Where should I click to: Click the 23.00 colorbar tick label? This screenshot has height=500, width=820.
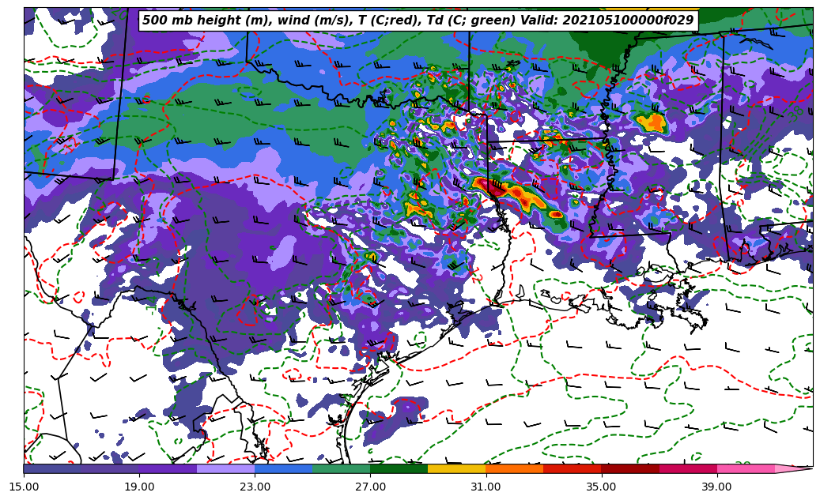pyautogui.click(x=255, y=487)
